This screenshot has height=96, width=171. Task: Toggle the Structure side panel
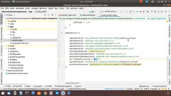coord(1,51)
